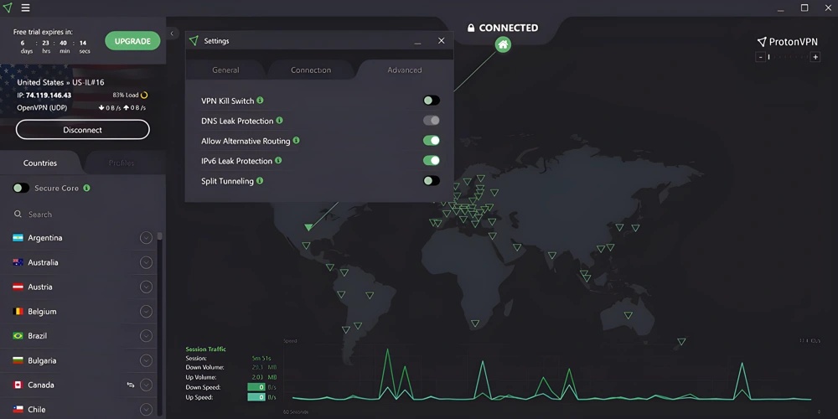Select the Advanced settings tab

tap(405, 70)
